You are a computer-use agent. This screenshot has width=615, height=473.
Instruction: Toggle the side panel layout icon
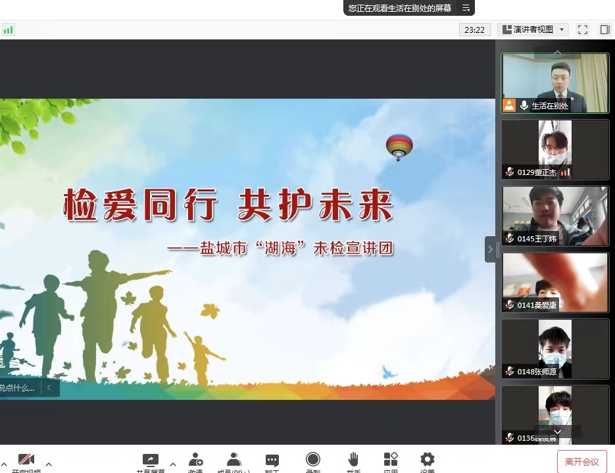(604, 30)
